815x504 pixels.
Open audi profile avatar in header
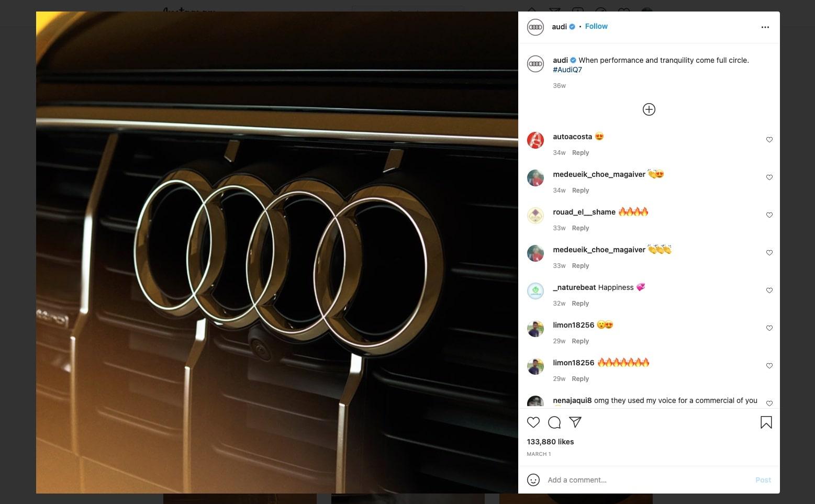(x=535, y=27)
